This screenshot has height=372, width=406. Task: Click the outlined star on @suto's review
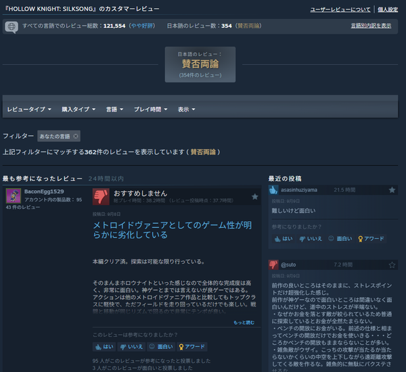click(x=392, y=265)
